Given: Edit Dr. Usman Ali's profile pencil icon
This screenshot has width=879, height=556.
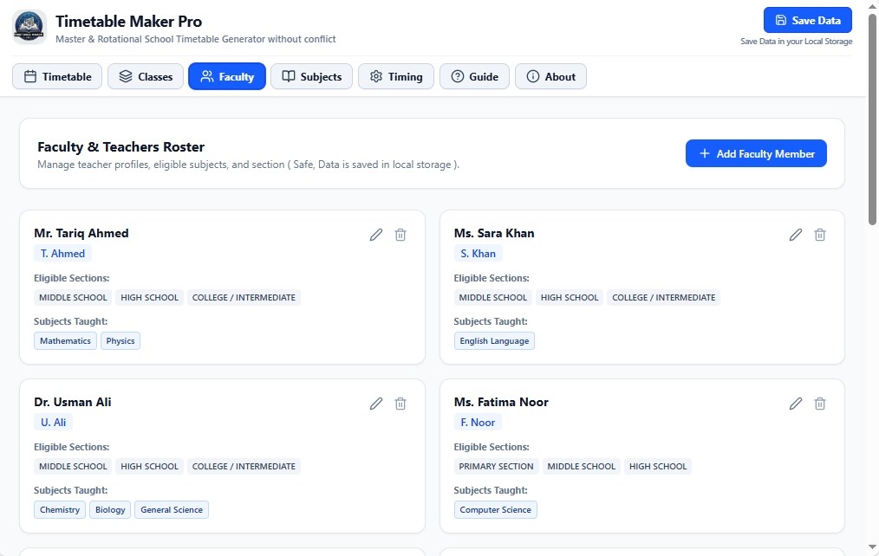Looking at the screenshot, I should tap(376, 404).
